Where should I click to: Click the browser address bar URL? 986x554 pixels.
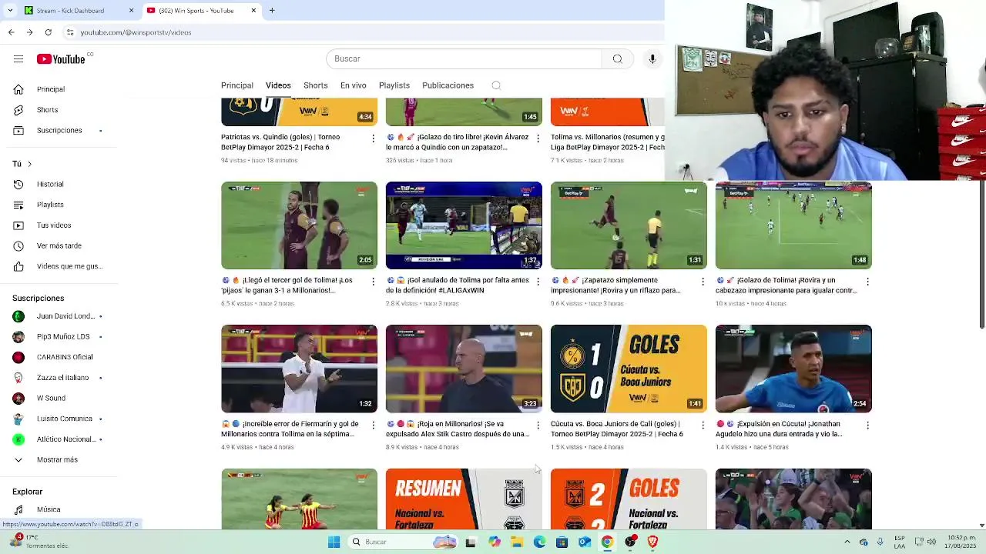click(136, 32)
